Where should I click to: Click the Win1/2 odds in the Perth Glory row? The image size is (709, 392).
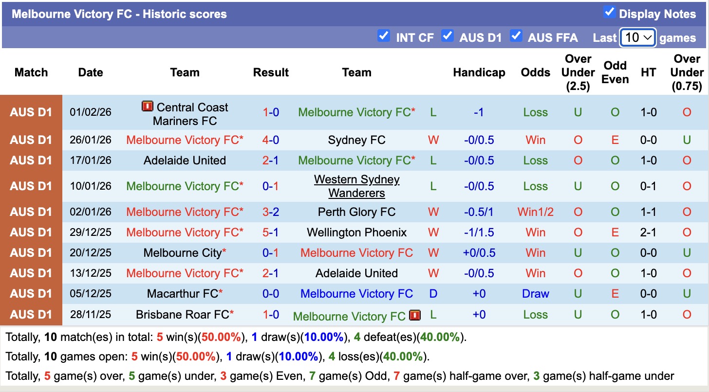tap(535, 212)
